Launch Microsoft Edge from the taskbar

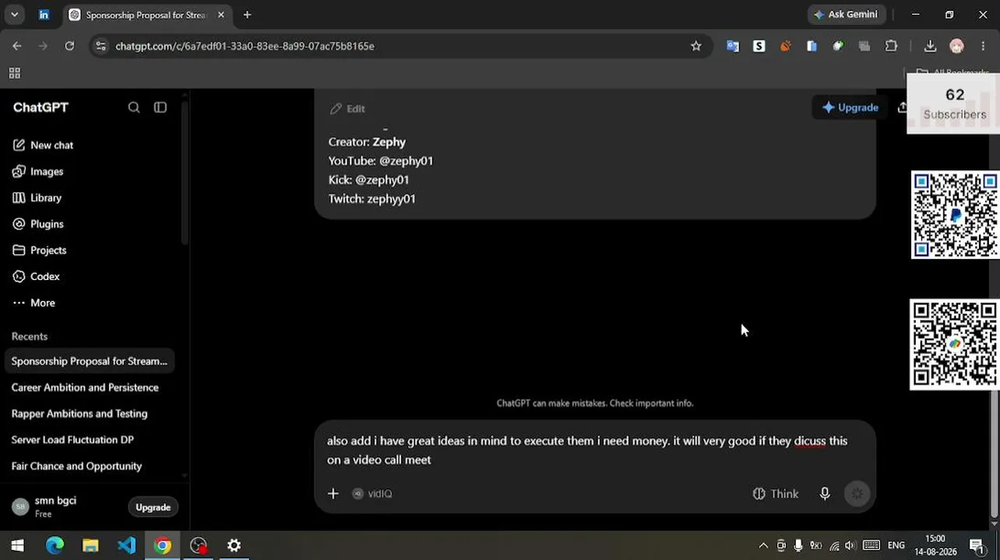pyautogui.click(x=55, y=545)
